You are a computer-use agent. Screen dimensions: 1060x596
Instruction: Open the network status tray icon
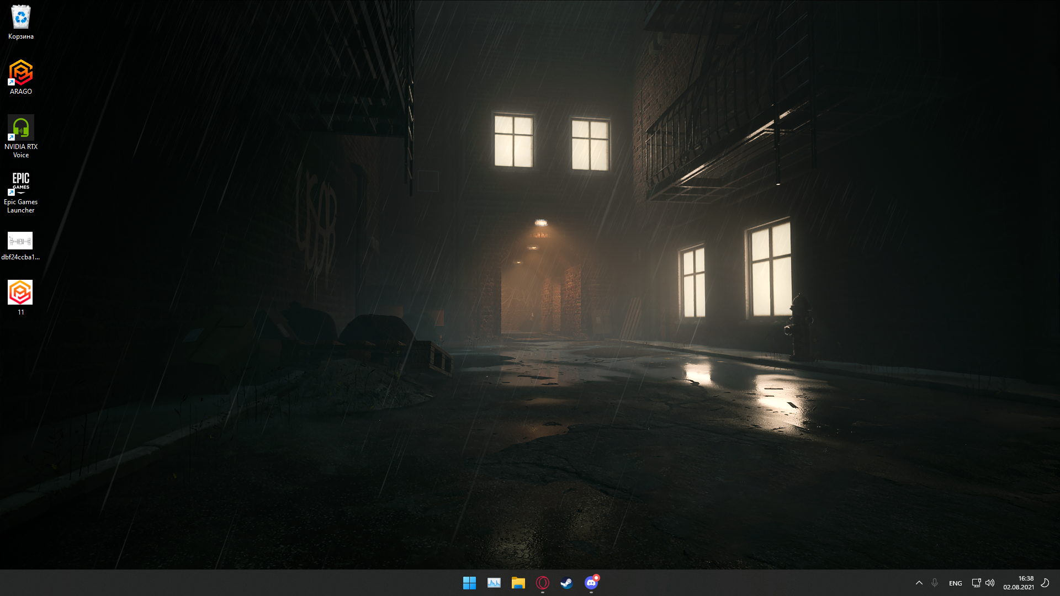976,583
